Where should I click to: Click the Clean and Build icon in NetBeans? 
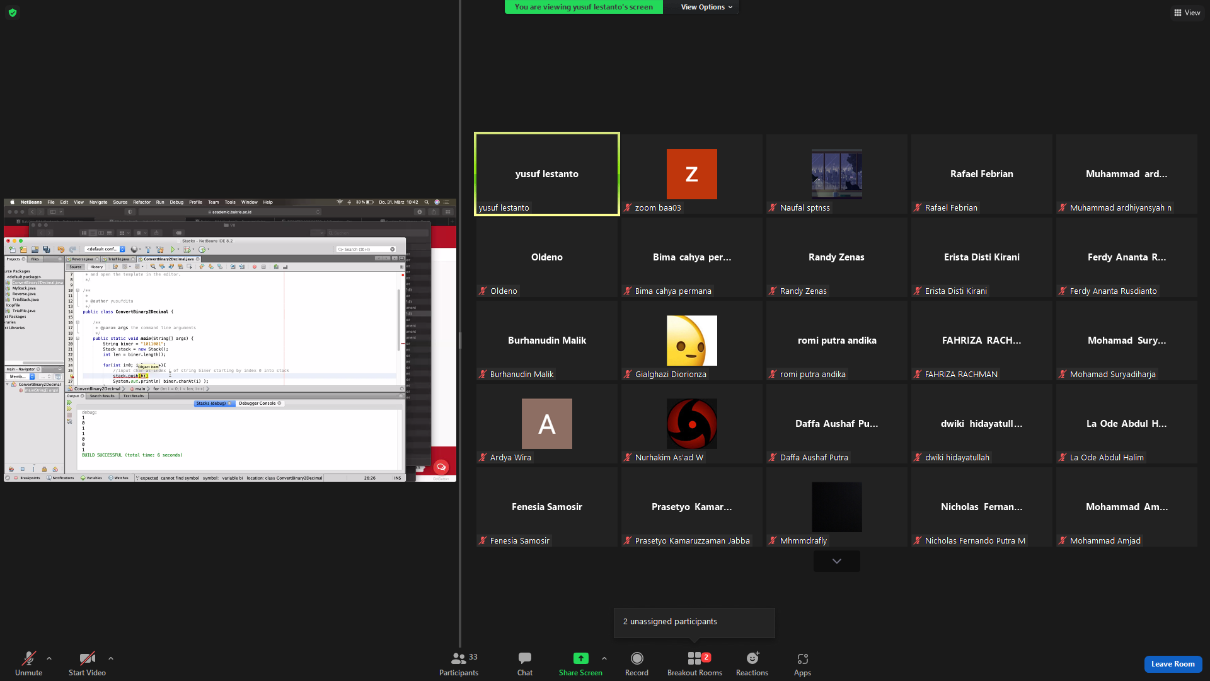pos(159,250)
